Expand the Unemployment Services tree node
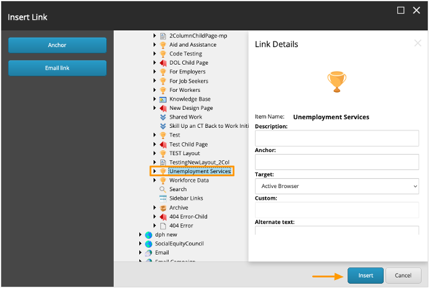Viewport: 429px width, 288px height. [155, 171]
